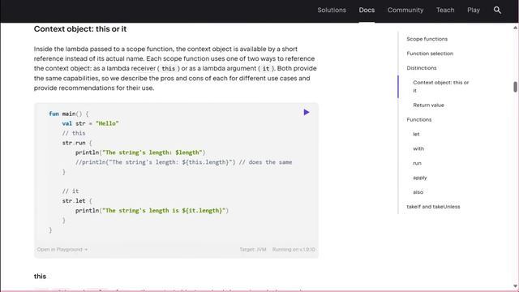
Task: Click the page scrollbar thumb
Action: click(515, 87)
